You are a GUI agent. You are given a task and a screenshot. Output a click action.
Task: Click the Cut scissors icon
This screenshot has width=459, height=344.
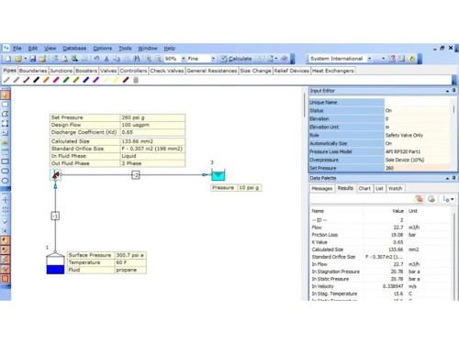pos(106,59)
